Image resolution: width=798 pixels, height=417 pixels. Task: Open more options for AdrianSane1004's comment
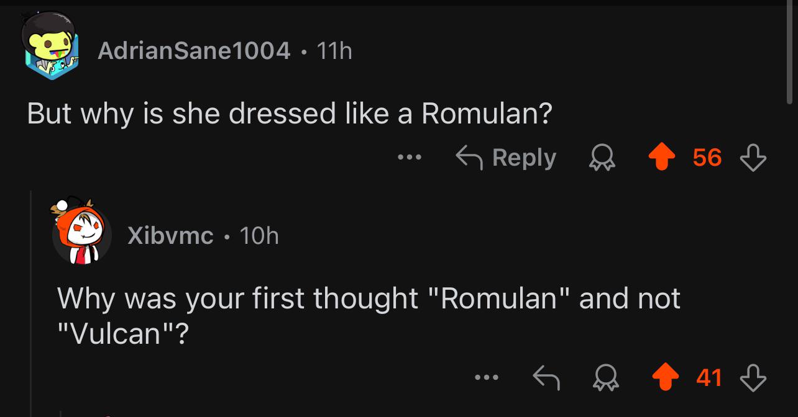pyautogui.click(x=410, y=158)
